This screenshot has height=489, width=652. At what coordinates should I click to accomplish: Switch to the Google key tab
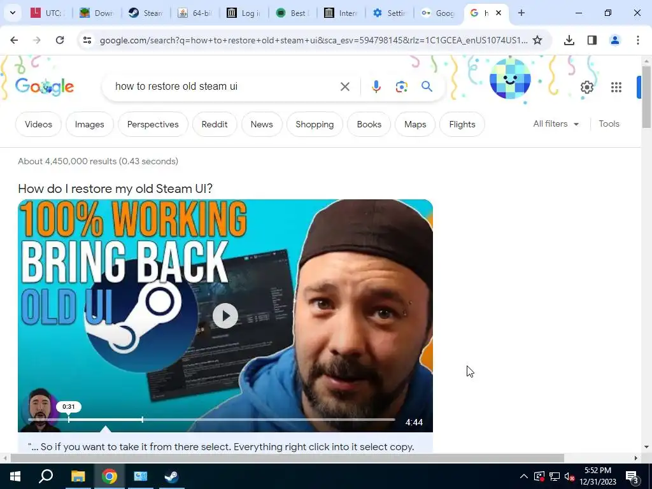tap(438, 13)
